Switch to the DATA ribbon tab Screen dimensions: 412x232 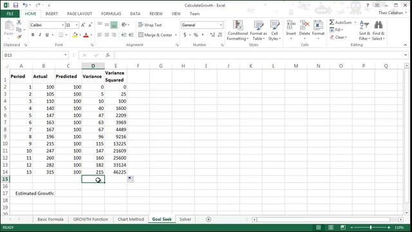(x=135, y=14)
